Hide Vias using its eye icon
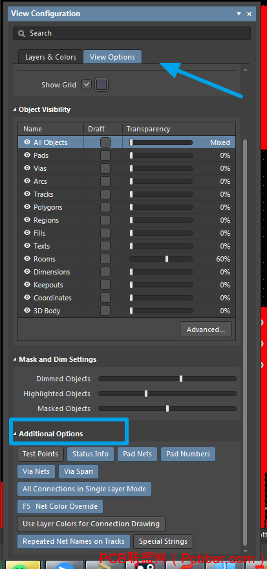Image resolution: width=267 pixels, height=569 pixels. click(x=27, y=168)
